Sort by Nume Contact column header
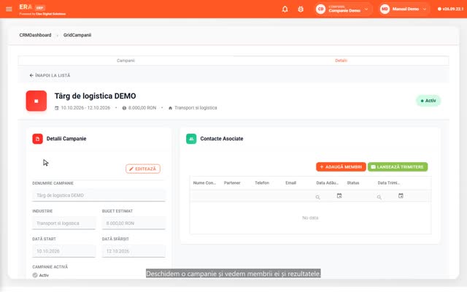Viewport: 467px width, 292px height. [x=204, y=182]
